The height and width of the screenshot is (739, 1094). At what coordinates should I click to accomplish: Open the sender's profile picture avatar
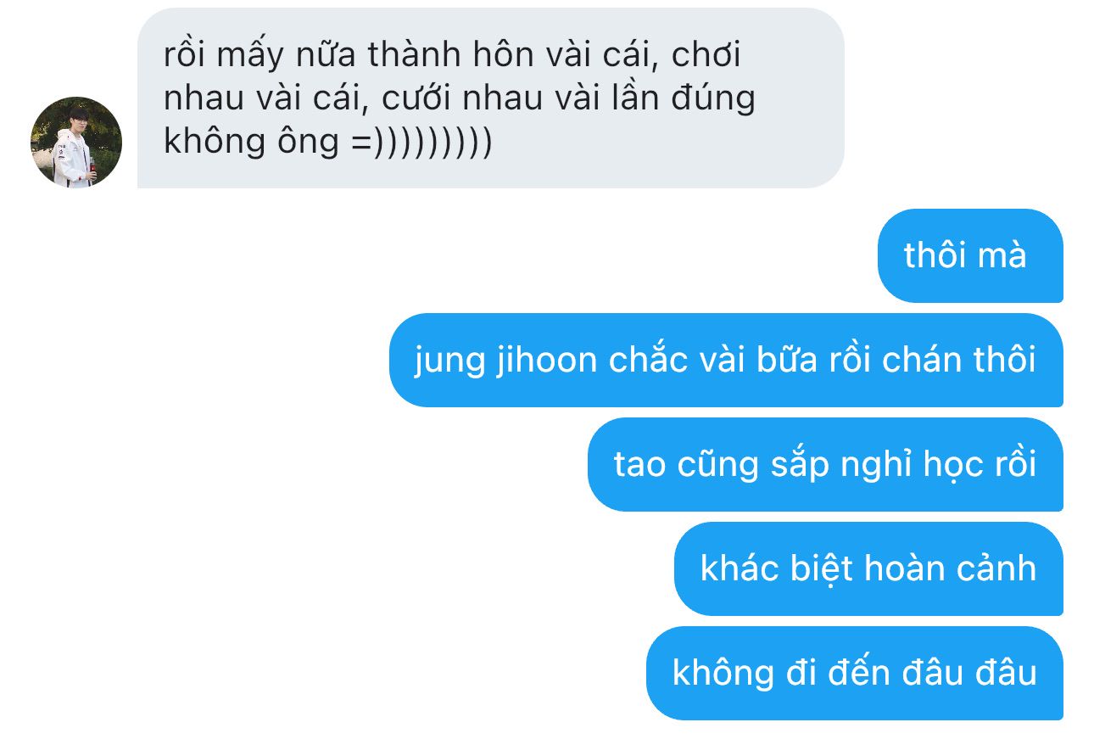(76, 142)
